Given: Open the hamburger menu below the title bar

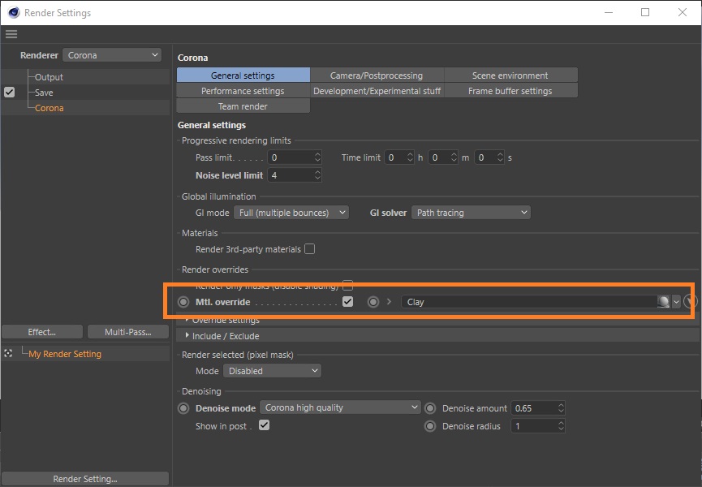Looking at the screenshot, I should [x=11, y=34].
